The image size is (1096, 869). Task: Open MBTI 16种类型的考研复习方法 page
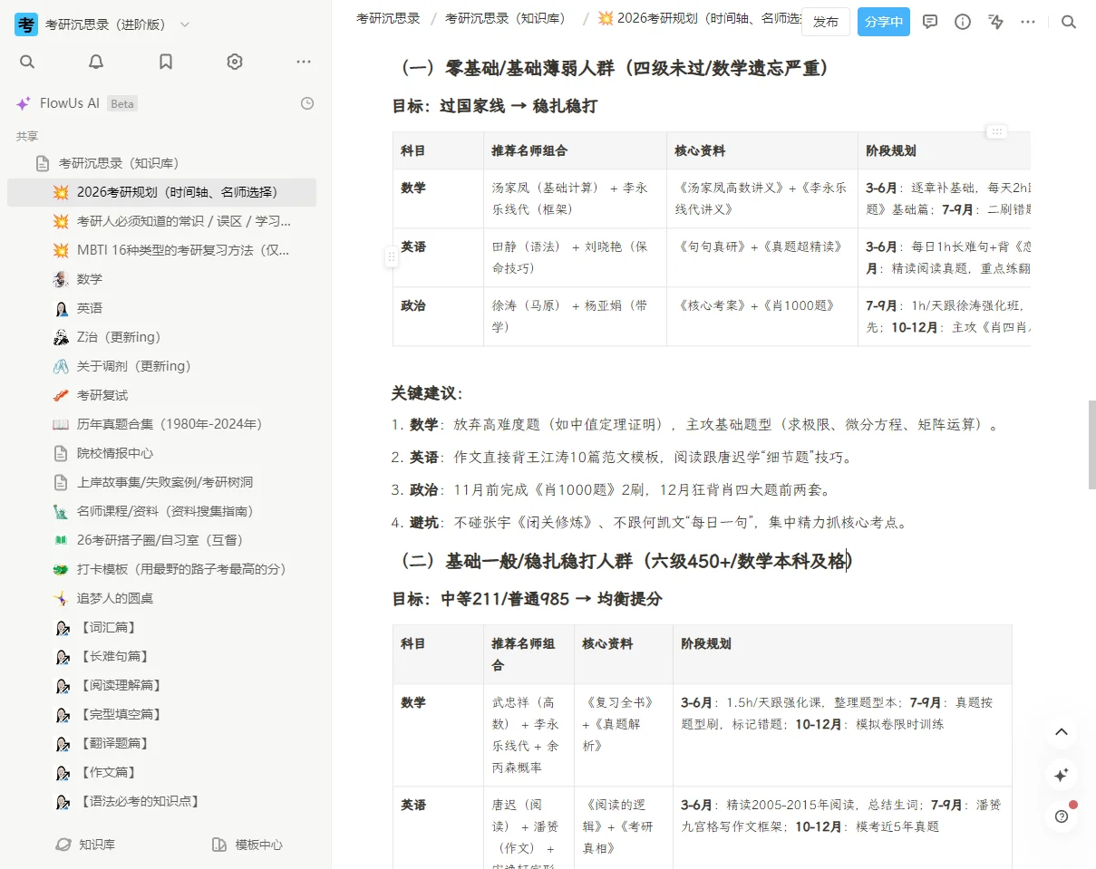coord(161,250)
